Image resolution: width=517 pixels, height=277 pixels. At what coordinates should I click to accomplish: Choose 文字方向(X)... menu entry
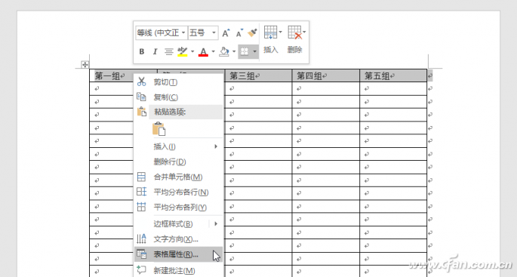(x=178, y=239)
